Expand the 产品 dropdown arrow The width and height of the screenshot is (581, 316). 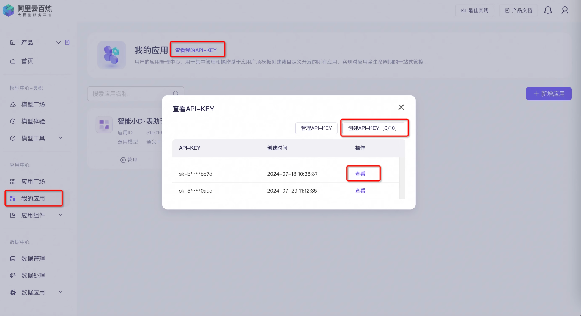[x=58, y=43]
